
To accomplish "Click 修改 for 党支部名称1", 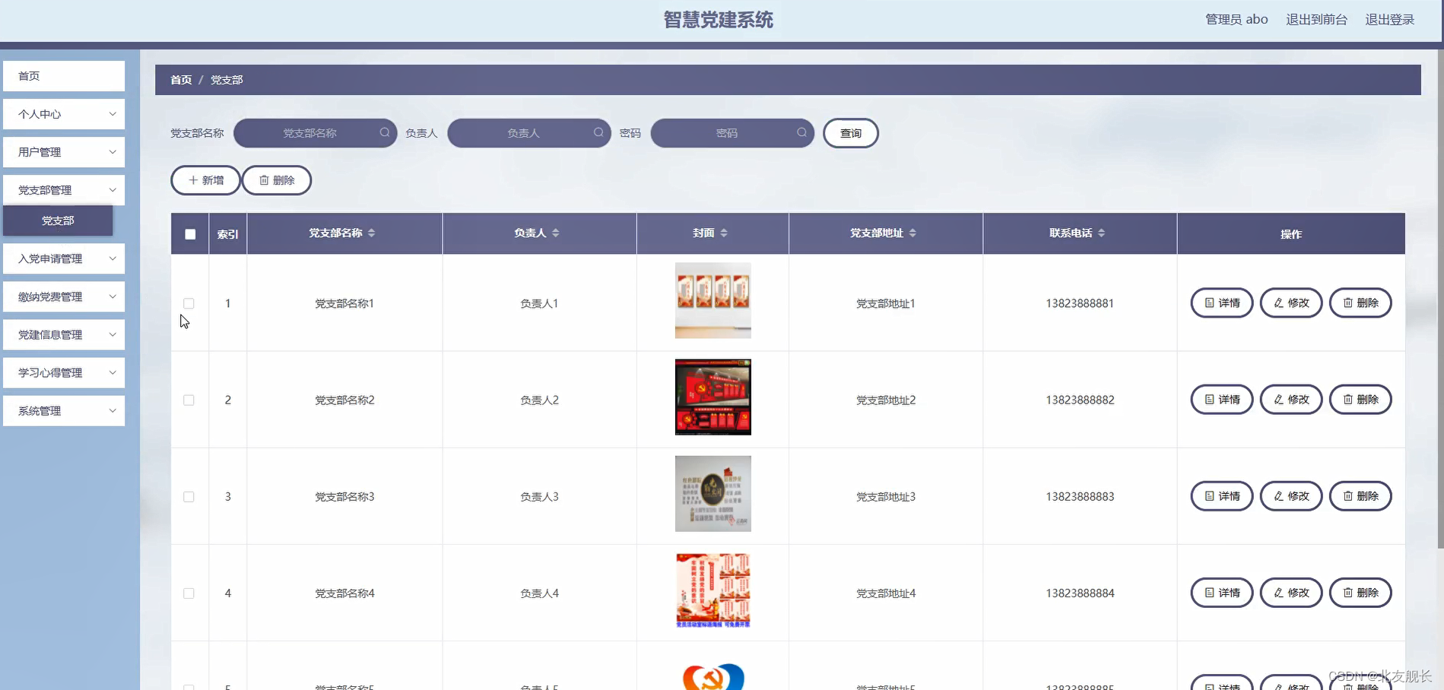I will 1291,302.
